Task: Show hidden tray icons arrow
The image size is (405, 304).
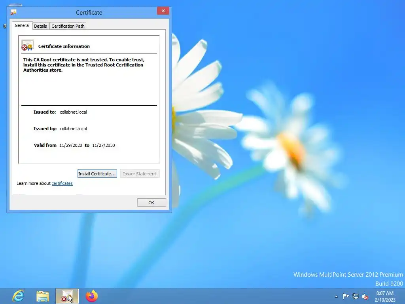Action: tap(336, 296)
